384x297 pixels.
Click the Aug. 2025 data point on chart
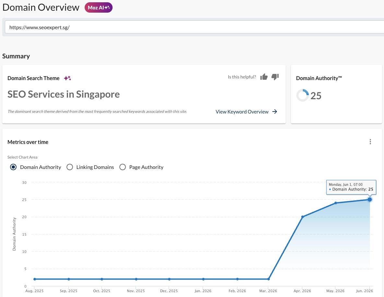34,279
